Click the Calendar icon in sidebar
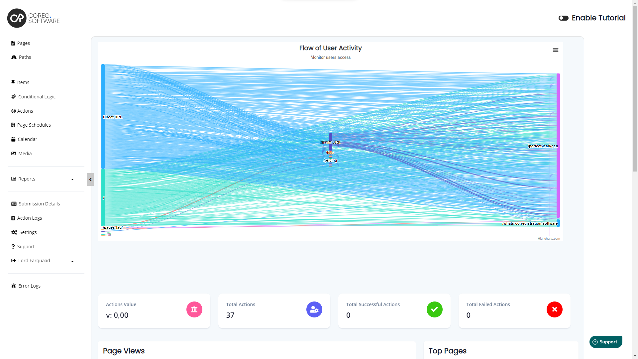Viewport: 638px width, 359px height. point(13,139)
